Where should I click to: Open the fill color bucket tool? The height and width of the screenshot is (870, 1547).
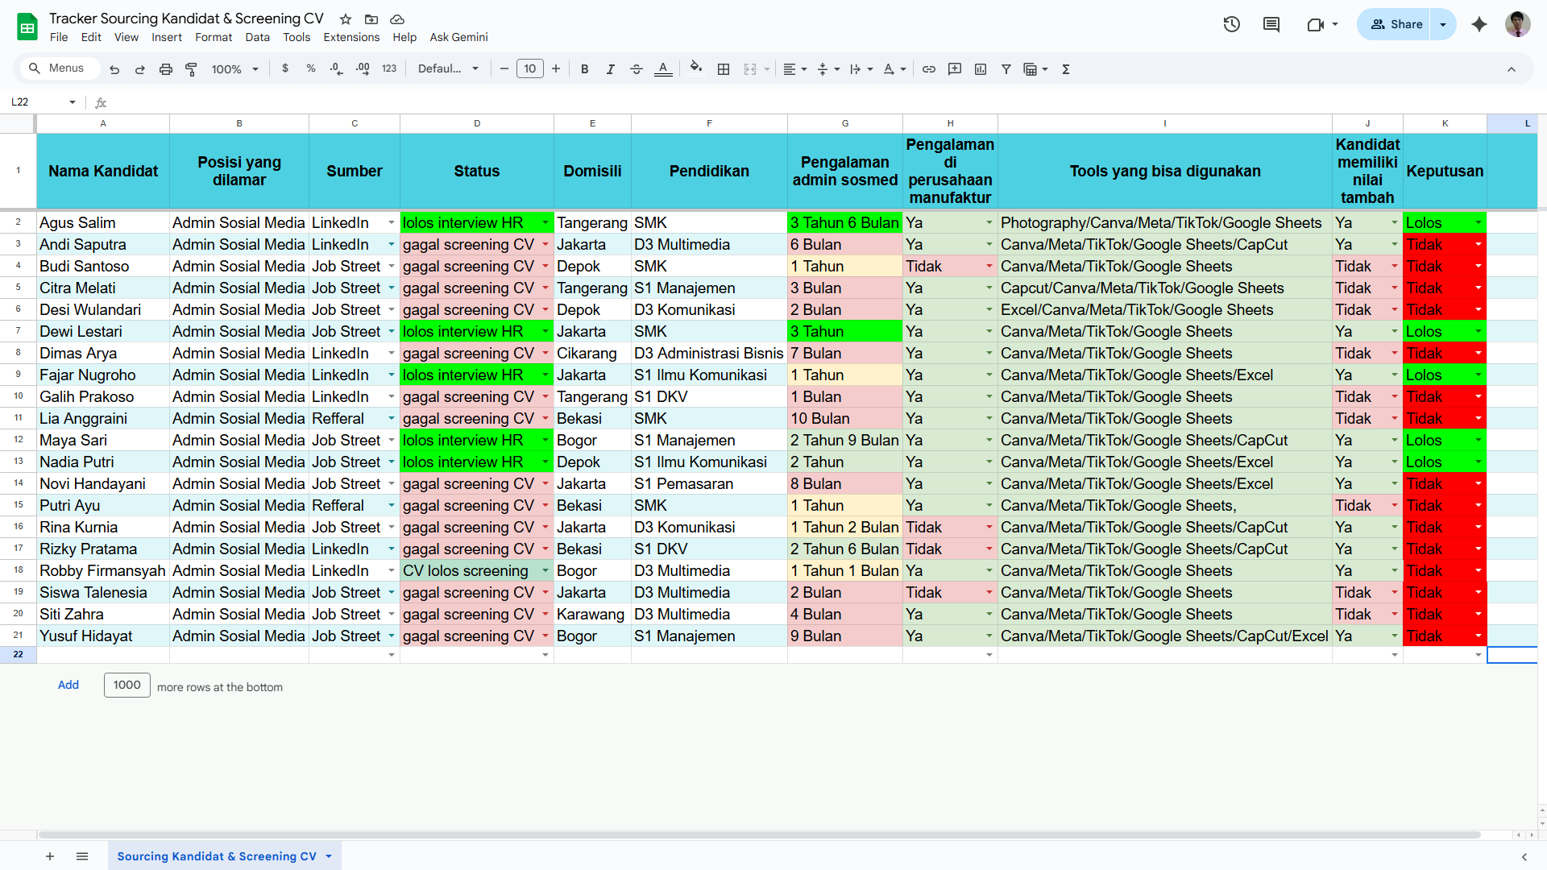pyautogui.click(x=696, y=68)
